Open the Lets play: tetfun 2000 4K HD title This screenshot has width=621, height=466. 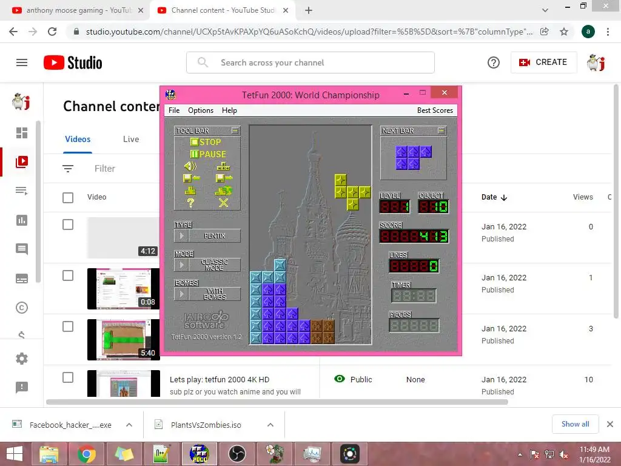pyautogui.click(x=220, y=380)
